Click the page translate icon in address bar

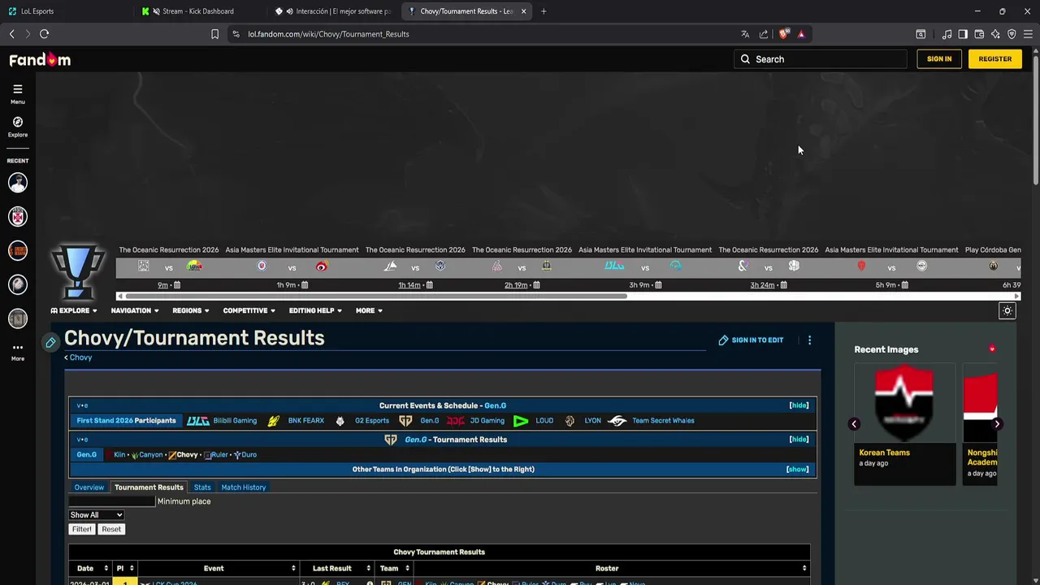[745, 34]
